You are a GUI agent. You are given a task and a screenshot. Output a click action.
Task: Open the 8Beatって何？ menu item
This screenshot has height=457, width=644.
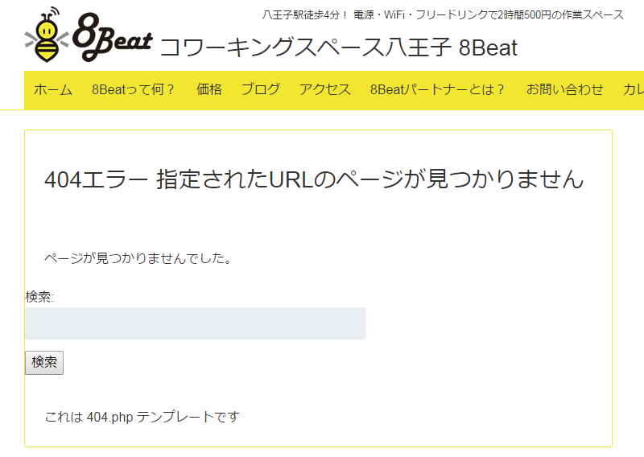pyautogui.click(x=134, y=89)
